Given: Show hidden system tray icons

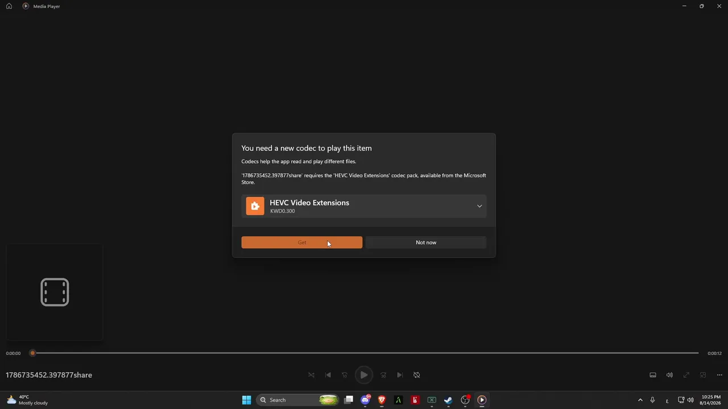Looking at the screenshot, I should [640, 400].
